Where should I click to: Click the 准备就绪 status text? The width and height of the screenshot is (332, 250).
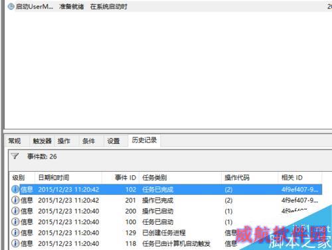pyautogui.click(x=72, y=7)
